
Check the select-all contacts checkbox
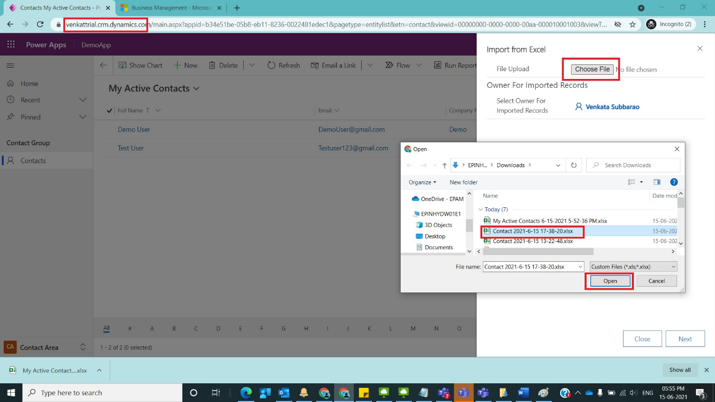109,110
